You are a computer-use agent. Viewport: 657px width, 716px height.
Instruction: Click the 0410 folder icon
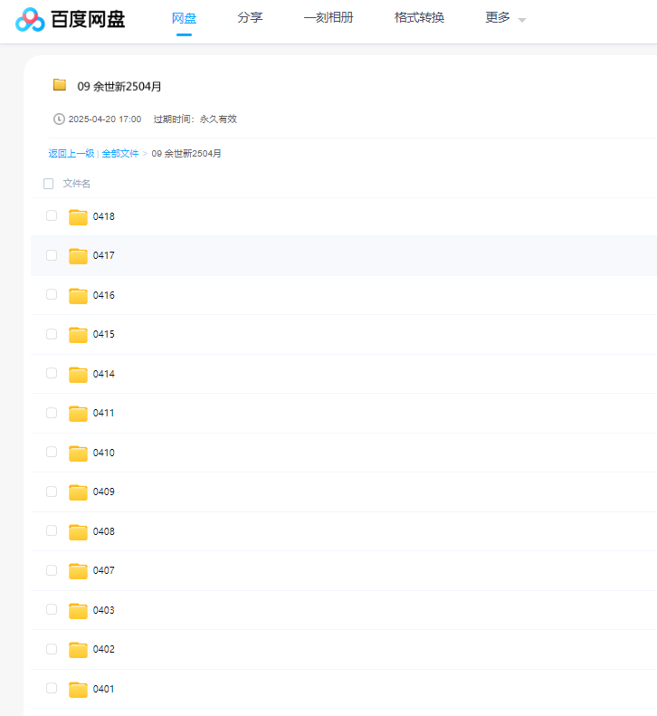[x=79, y=453]
